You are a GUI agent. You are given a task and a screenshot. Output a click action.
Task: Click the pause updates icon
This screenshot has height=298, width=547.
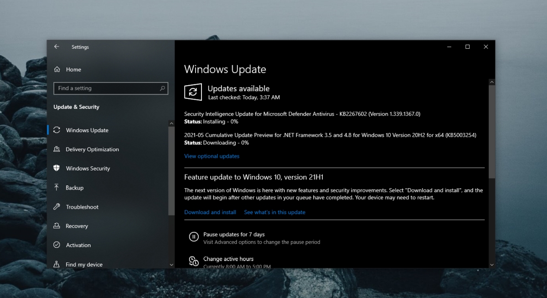[x=194, y=236]
